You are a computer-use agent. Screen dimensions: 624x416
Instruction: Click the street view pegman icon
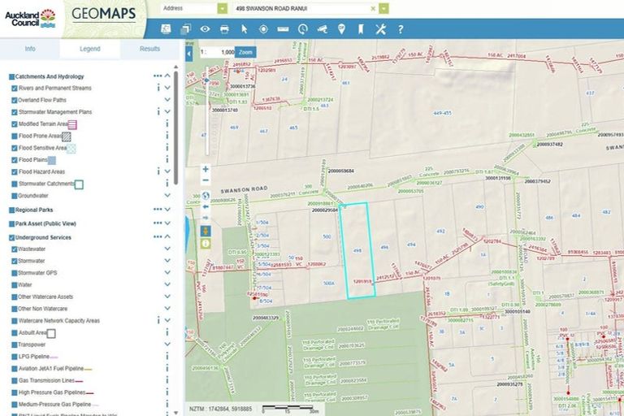click(206, 232)
